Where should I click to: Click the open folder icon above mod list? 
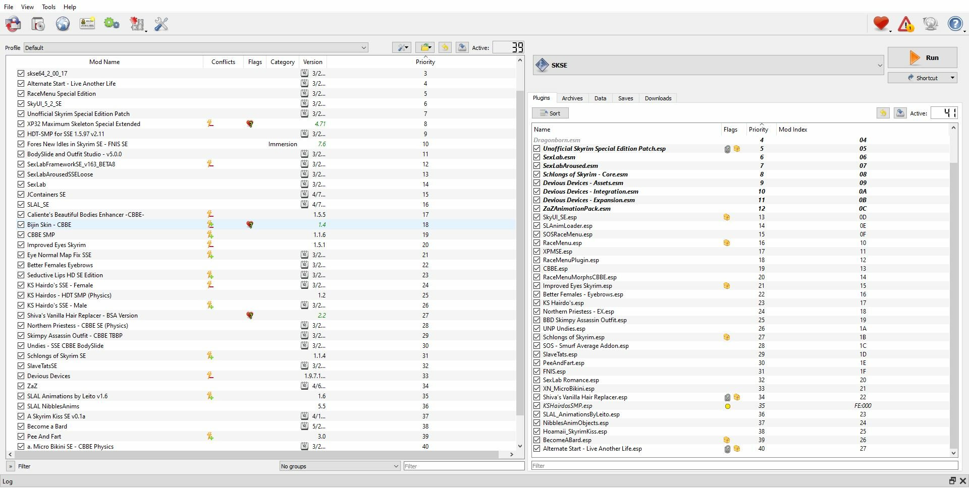coord(425,47)
